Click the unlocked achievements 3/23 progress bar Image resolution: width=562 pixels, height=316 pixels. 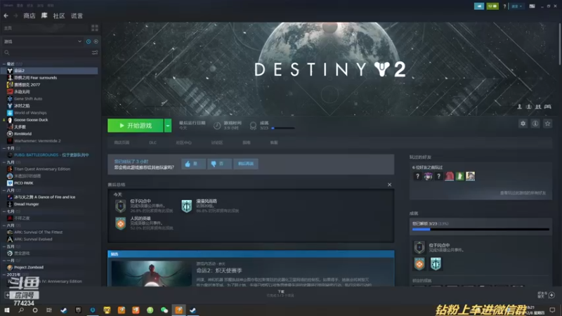(x=481, y=230)
